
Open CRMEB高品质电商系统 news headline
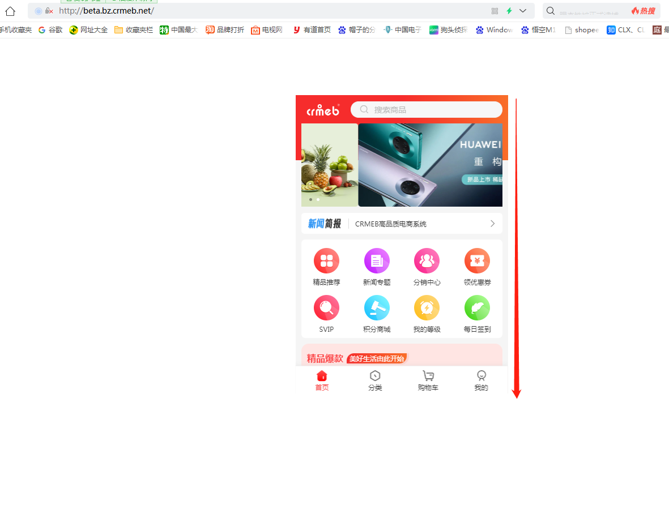390,224
